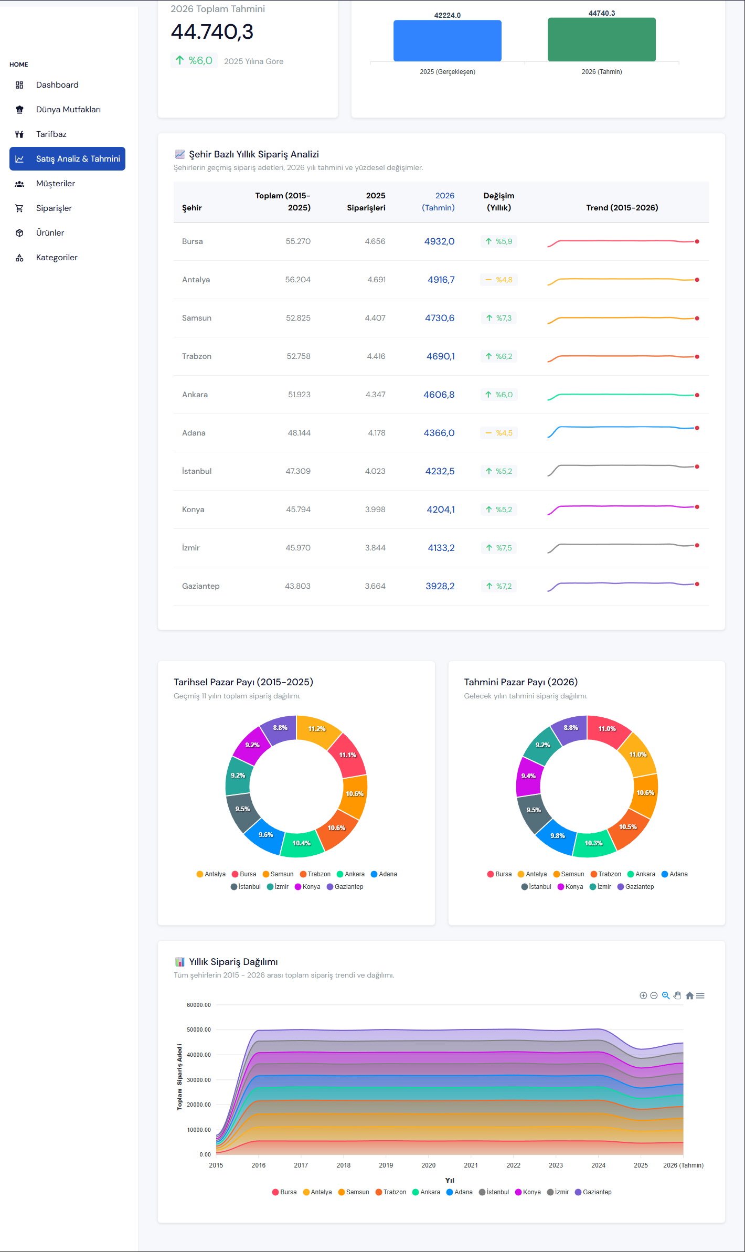This screenshot has height=1252, width=745.
Task: Click the zoom in icon on area chart toolbar
Action: tap(643, 995)
